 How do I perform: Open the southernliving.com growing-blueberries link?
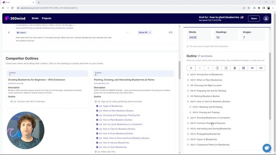(44, 28)
